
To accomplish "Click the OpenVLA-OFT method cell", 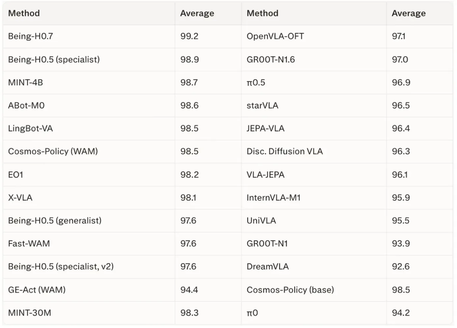I will 314,36.
